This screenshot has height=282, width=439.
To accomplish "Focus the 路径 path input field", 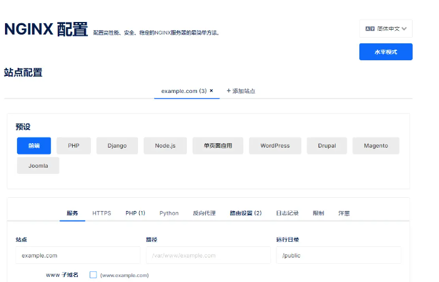I will [x=208, y=256].
